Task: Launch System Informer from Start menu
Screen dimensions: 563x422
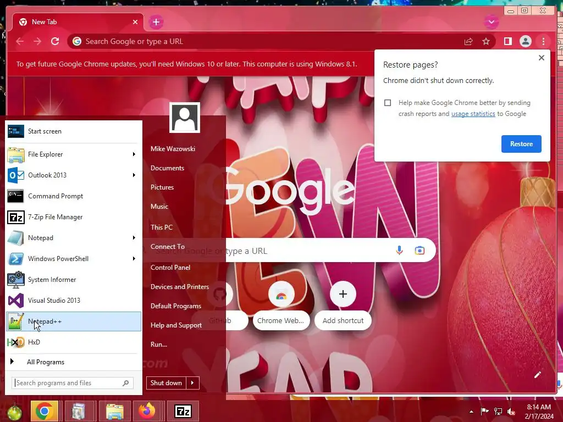Action: tap(73, 280)
